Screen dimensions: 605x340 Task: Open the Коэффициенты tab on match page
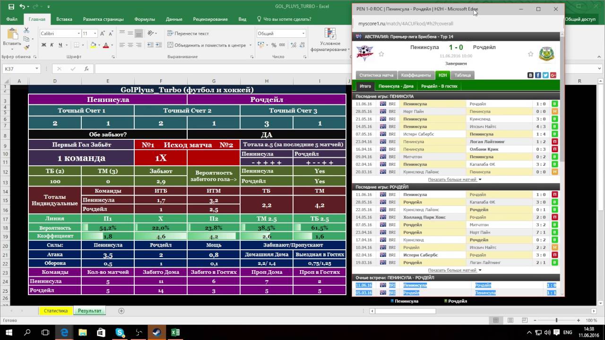[416, 75]
